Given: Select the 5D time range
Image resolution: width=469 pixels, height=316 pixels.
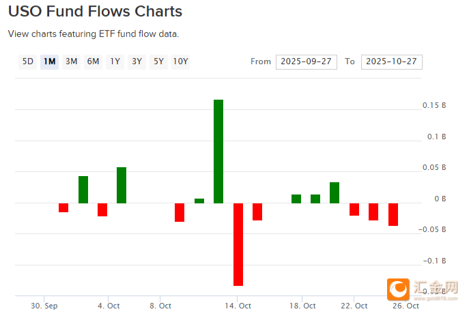Looking at the screenshot, I should click(27, 61).
